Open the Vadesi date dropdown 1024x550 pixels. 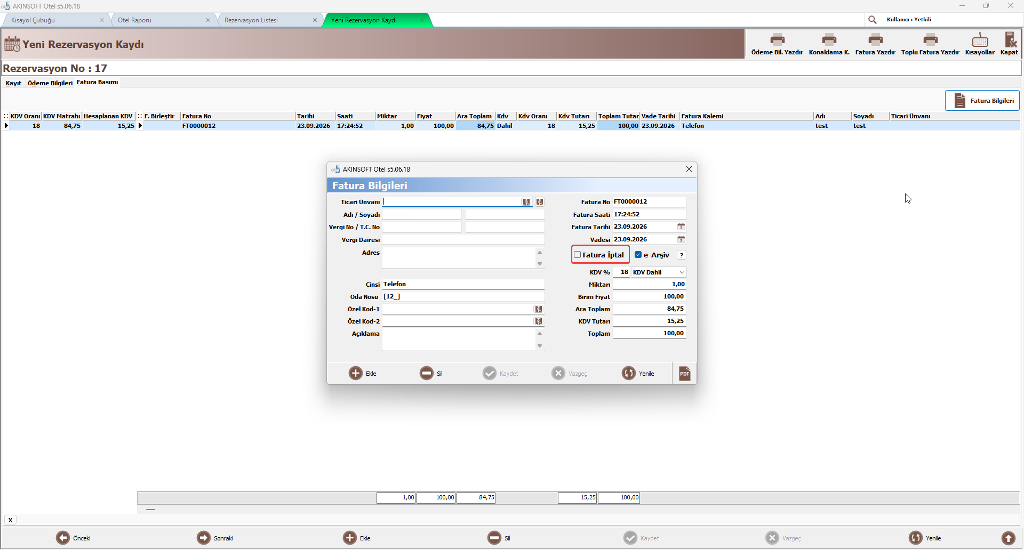point(681,240)
